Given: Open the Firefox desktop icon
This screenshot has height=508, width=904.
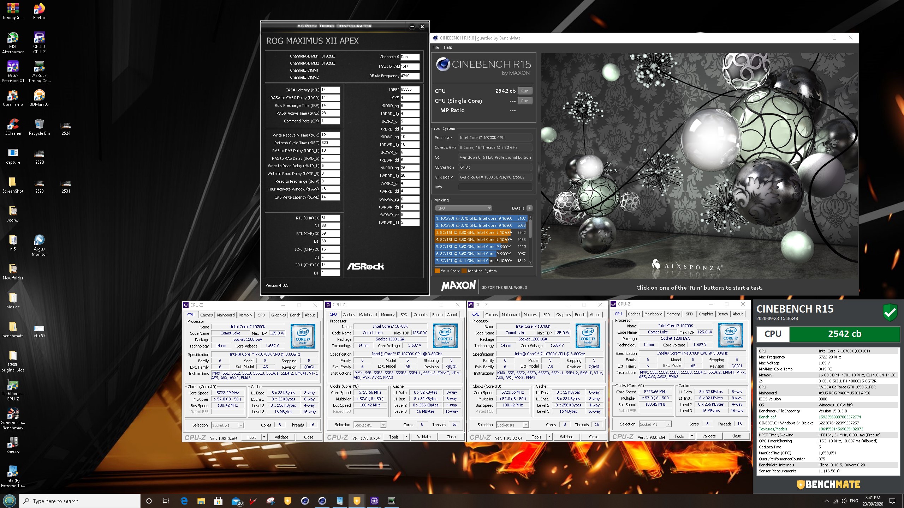Looking at the screenshot, I should pyautogui.click(x=39, y=11).
